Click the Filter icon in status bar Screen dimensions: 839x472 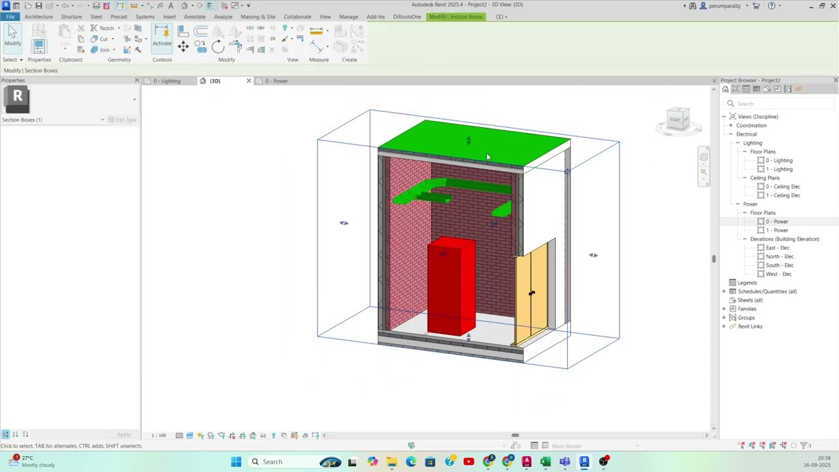click(x=804, y=446)
